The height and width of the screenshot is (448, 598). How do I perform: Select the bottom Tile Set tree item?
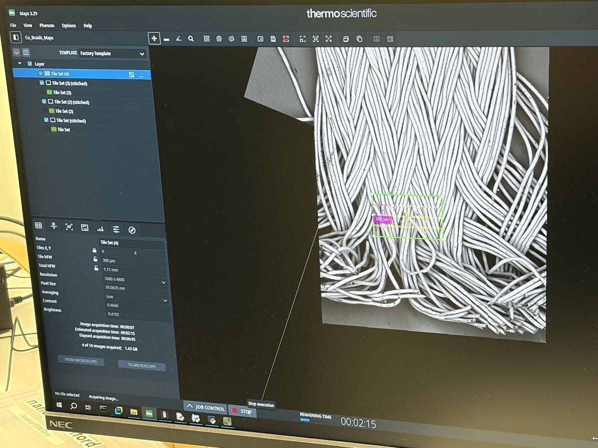[63, 129]
